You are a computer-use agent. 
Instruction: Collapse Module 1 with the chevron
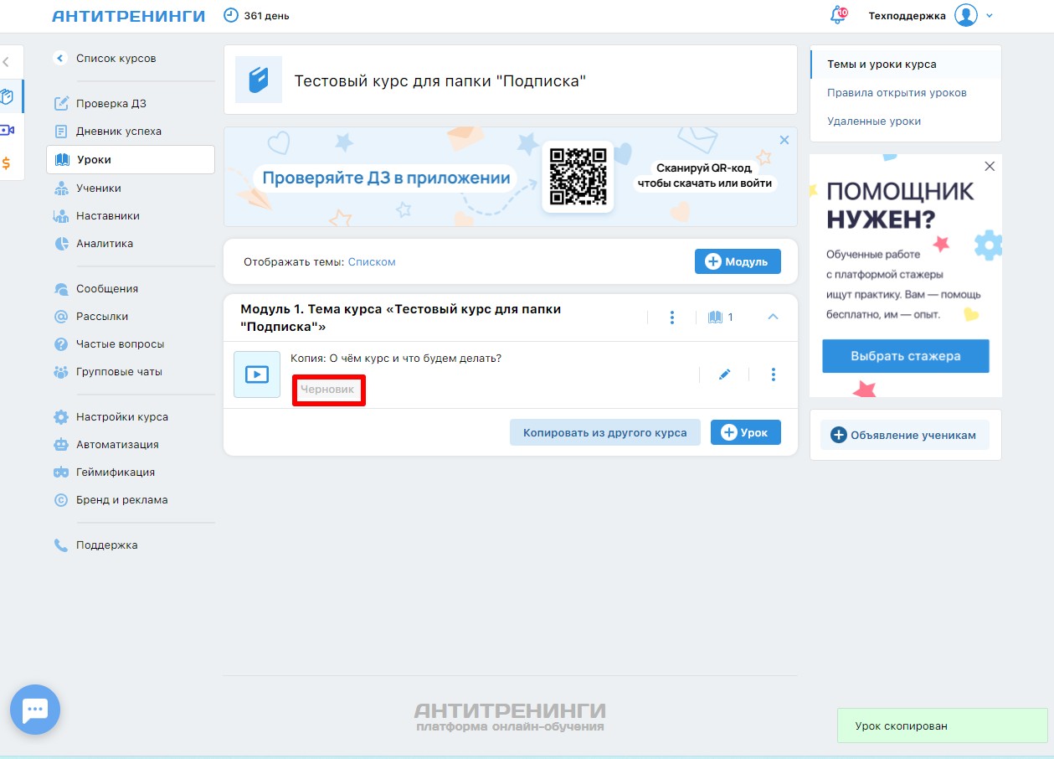(x=773, y=318)
